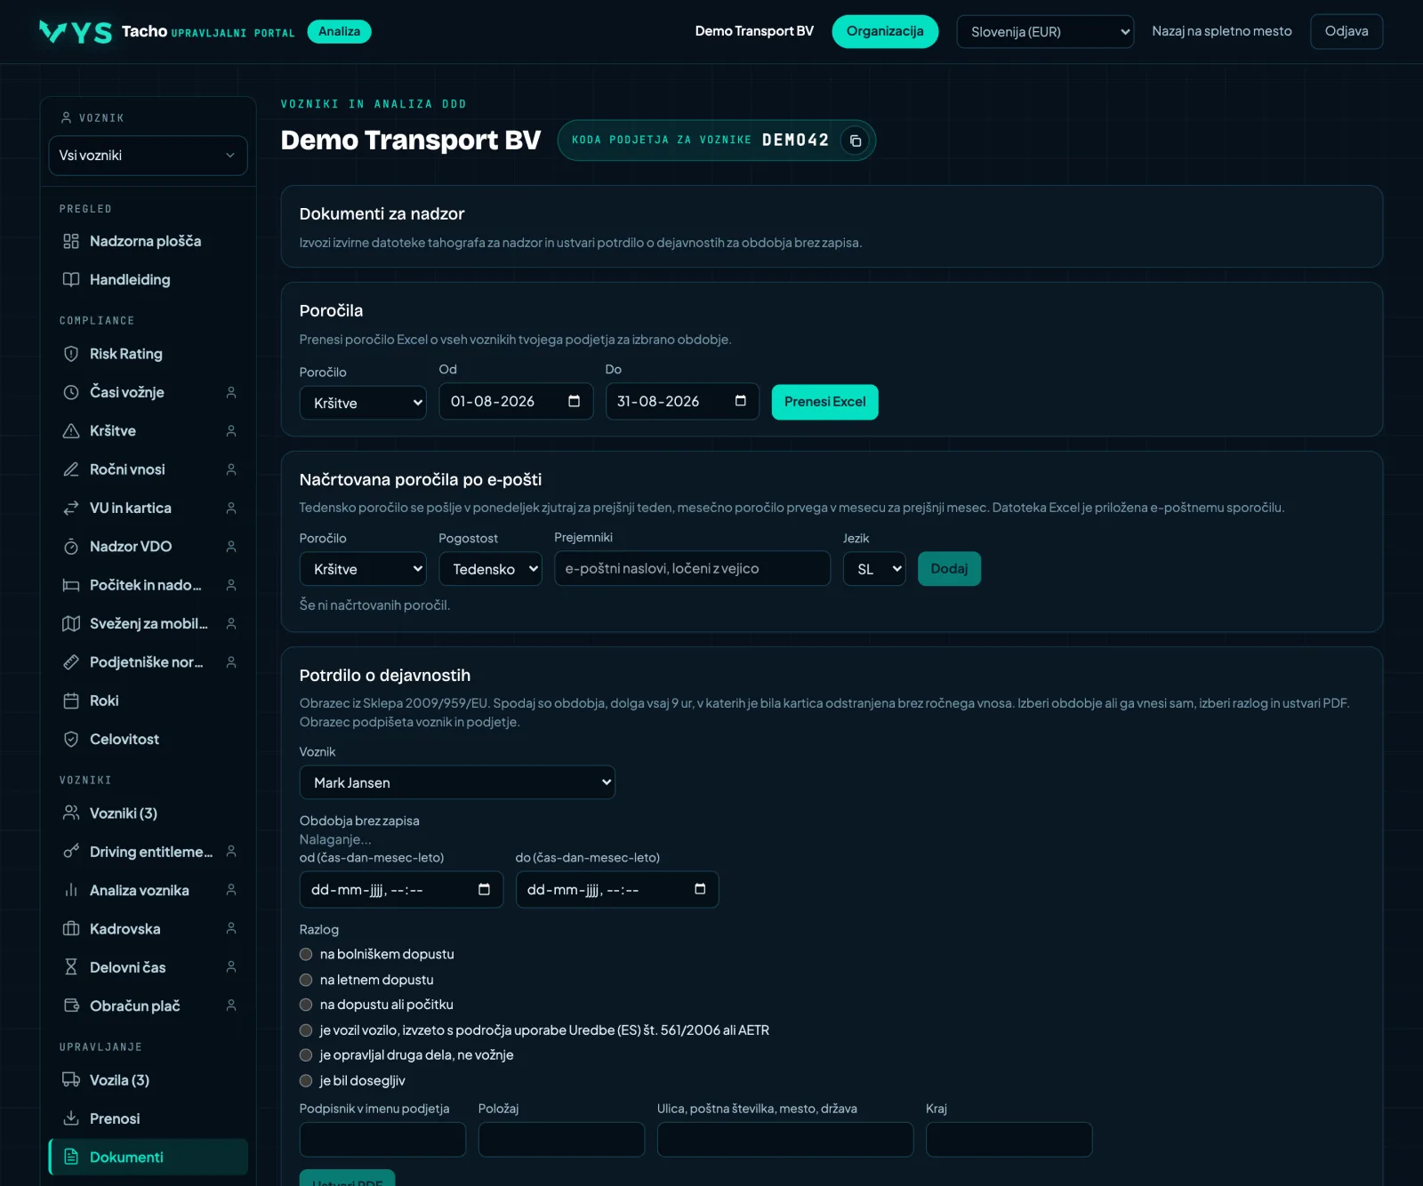
Task: Open the SL language dropdown
Action: pyautogui.click(x=874, y=569)
